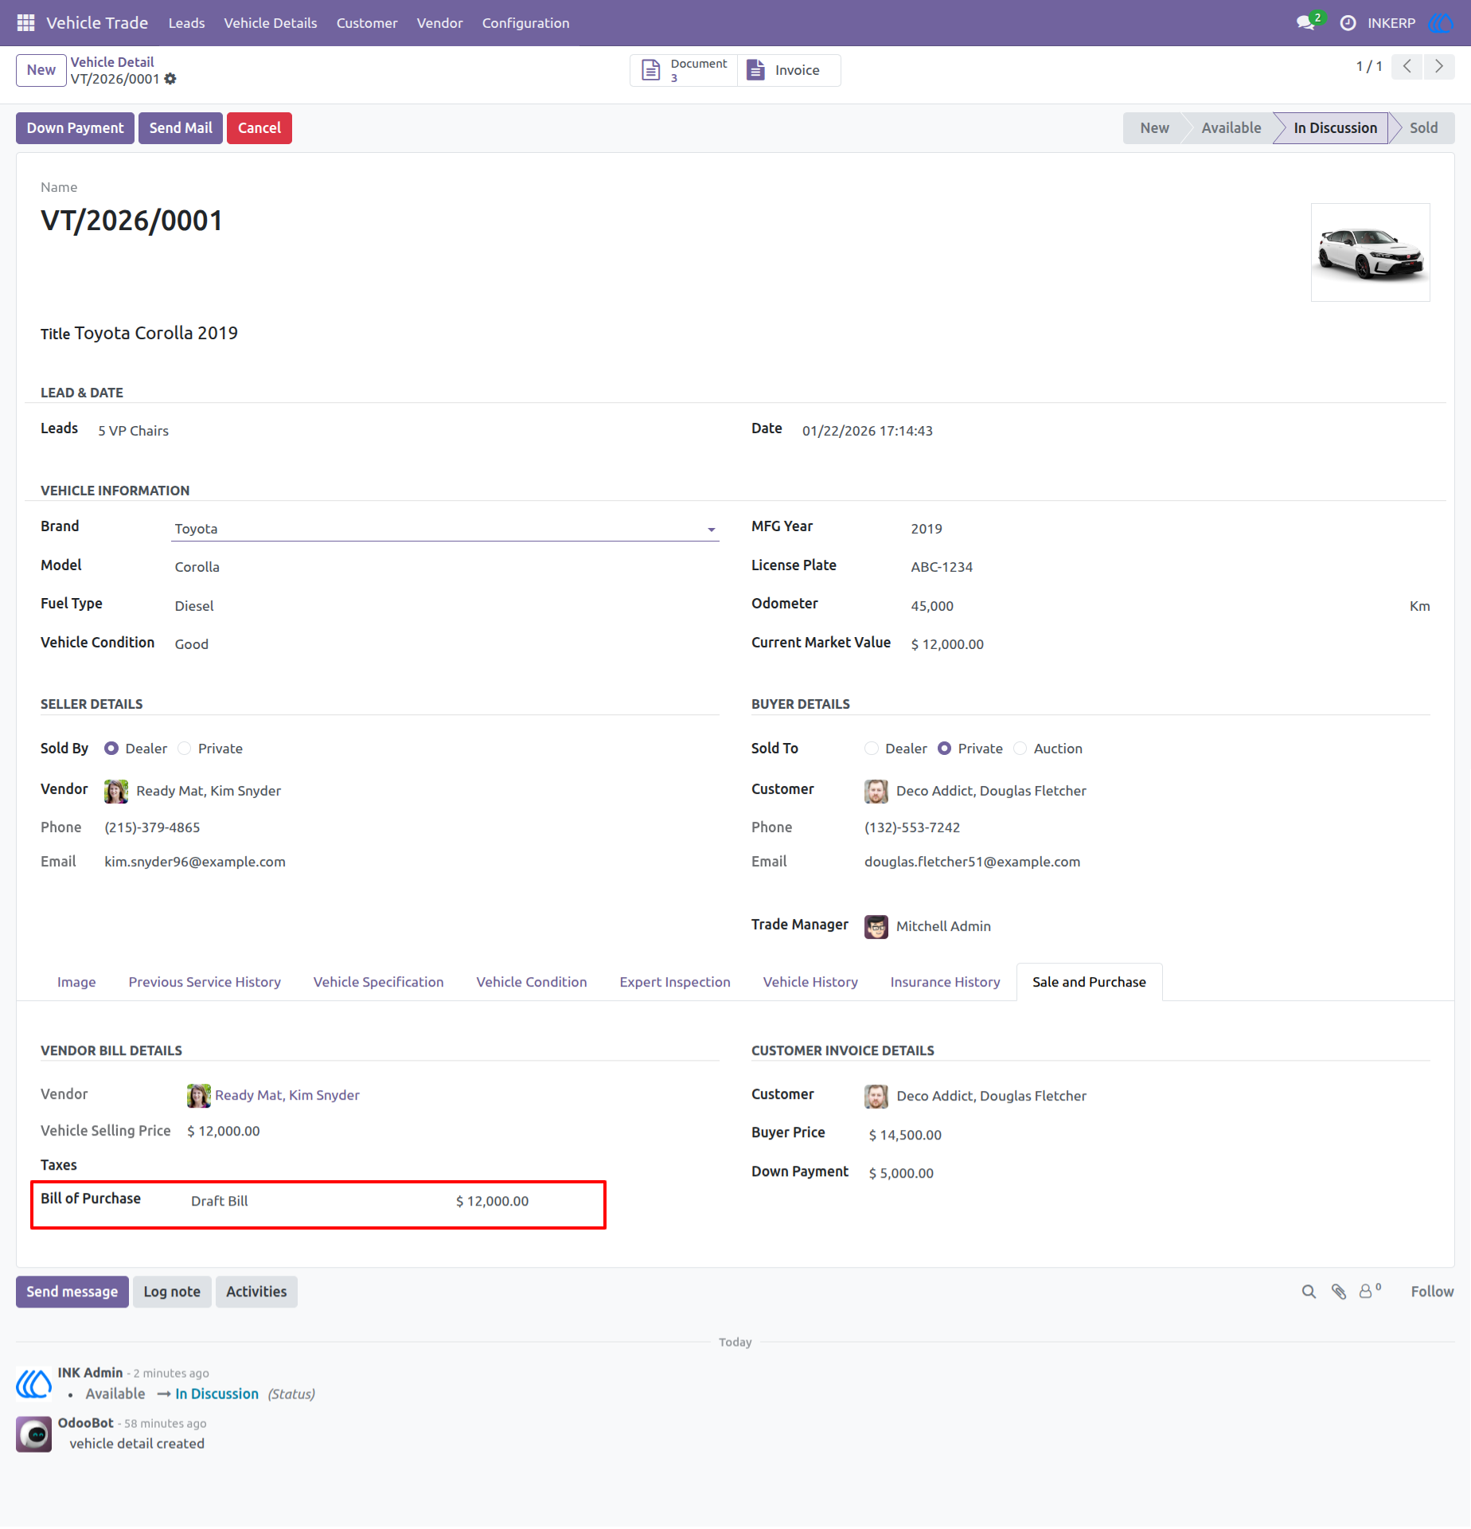Click the red Cancel button
The image size is (1471, 1529).
[259, 128]
